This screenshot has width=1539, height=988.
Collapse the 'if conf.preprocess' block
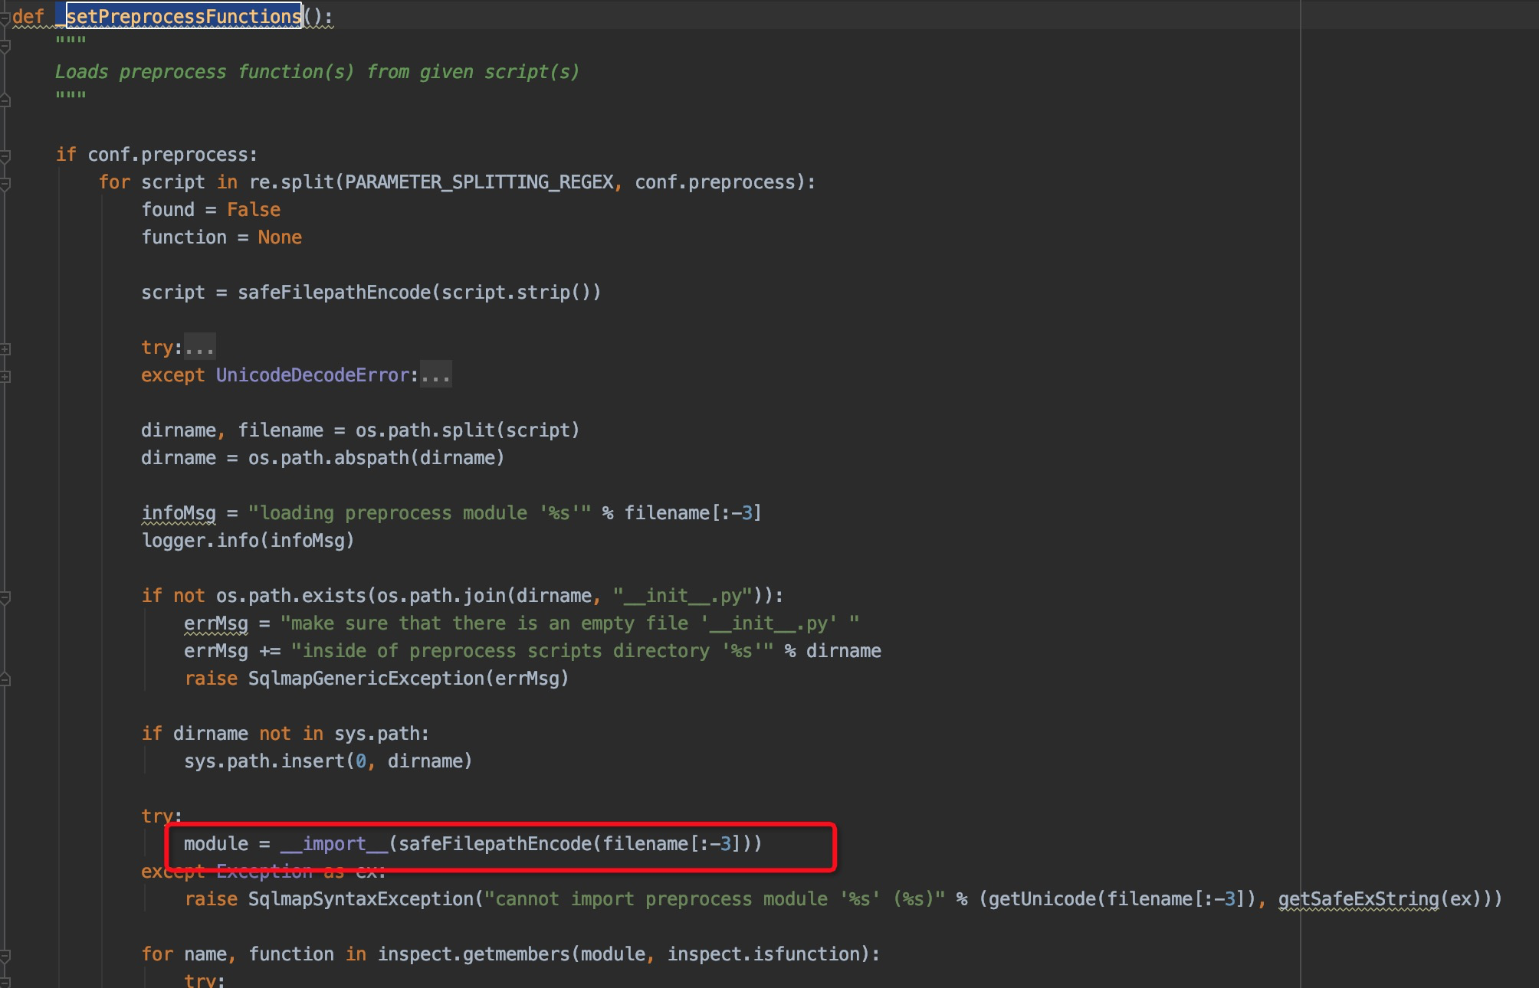5,156
